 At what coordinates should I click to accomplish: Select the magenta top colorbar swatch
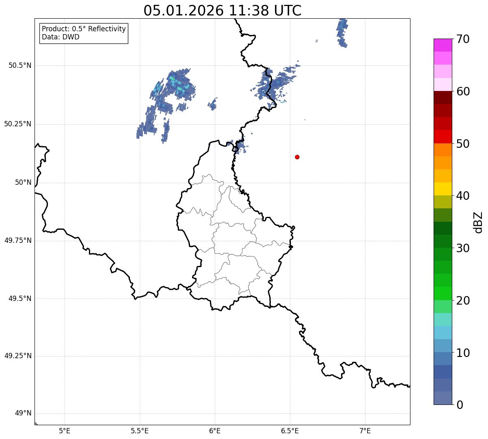click(443, 45)
